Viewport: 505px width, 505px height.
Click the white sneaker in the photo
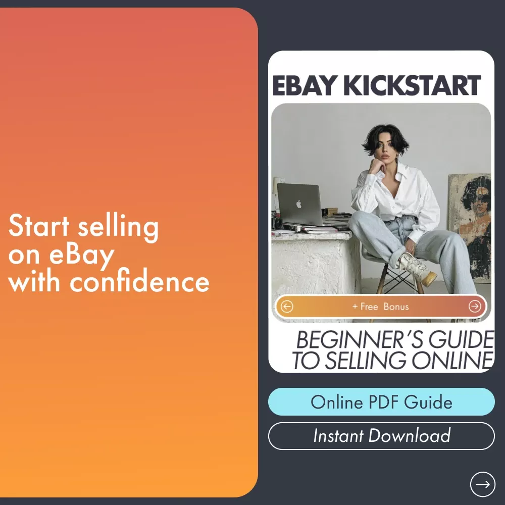[x=418, y=269]
